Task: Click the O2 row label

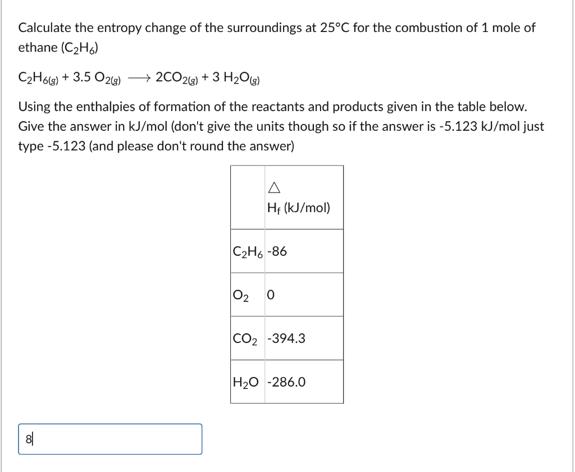Action: click(x=242, y=295)
